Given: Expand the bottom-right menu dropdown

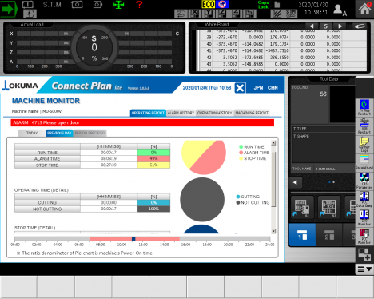Looking at the screenshot, I should click(x=364, y=269).
